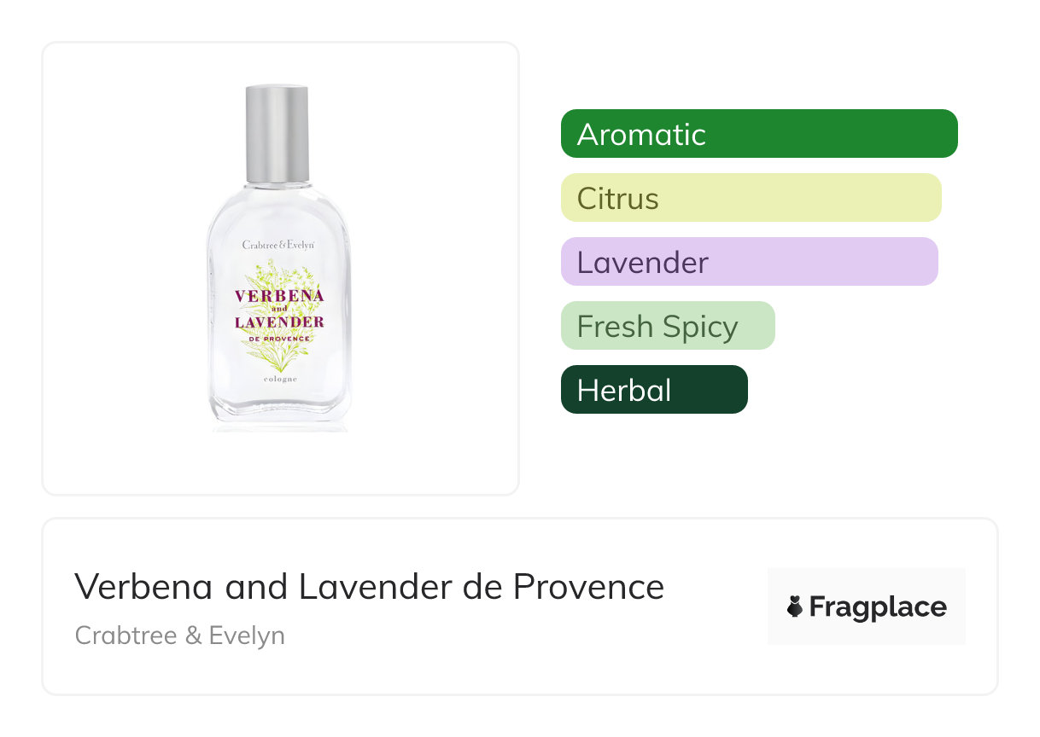Choose the Lavender accord bar
1040x737 pixels.
pos(749,262)
